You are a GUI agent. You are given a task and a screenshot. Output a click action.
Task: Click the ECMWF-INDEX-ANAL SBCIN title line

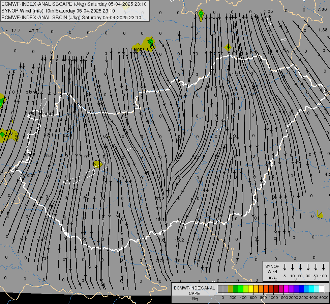tap(71, 18)
